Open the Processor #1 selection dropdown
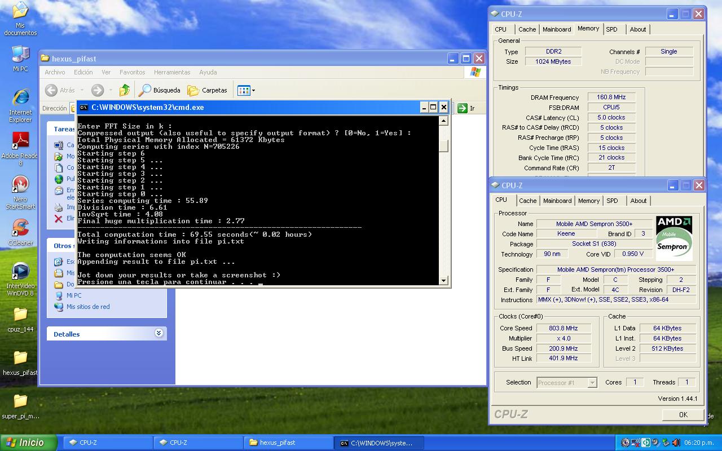 coord(566,383)
